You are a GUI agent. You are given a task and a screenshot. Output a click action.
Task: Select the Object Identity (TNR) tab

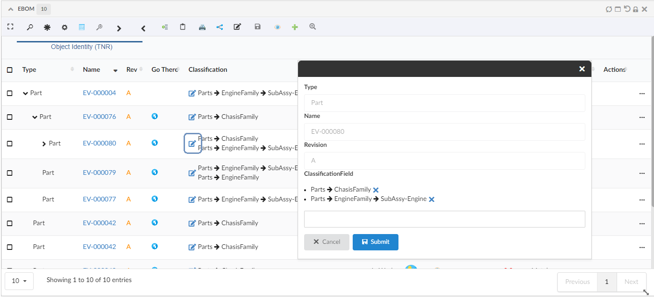(81, 47)
